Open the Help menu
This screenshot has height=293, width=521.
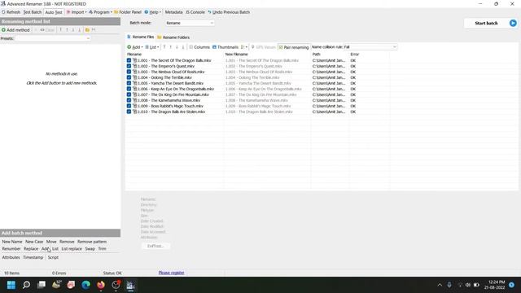click(x=152, y=12)
